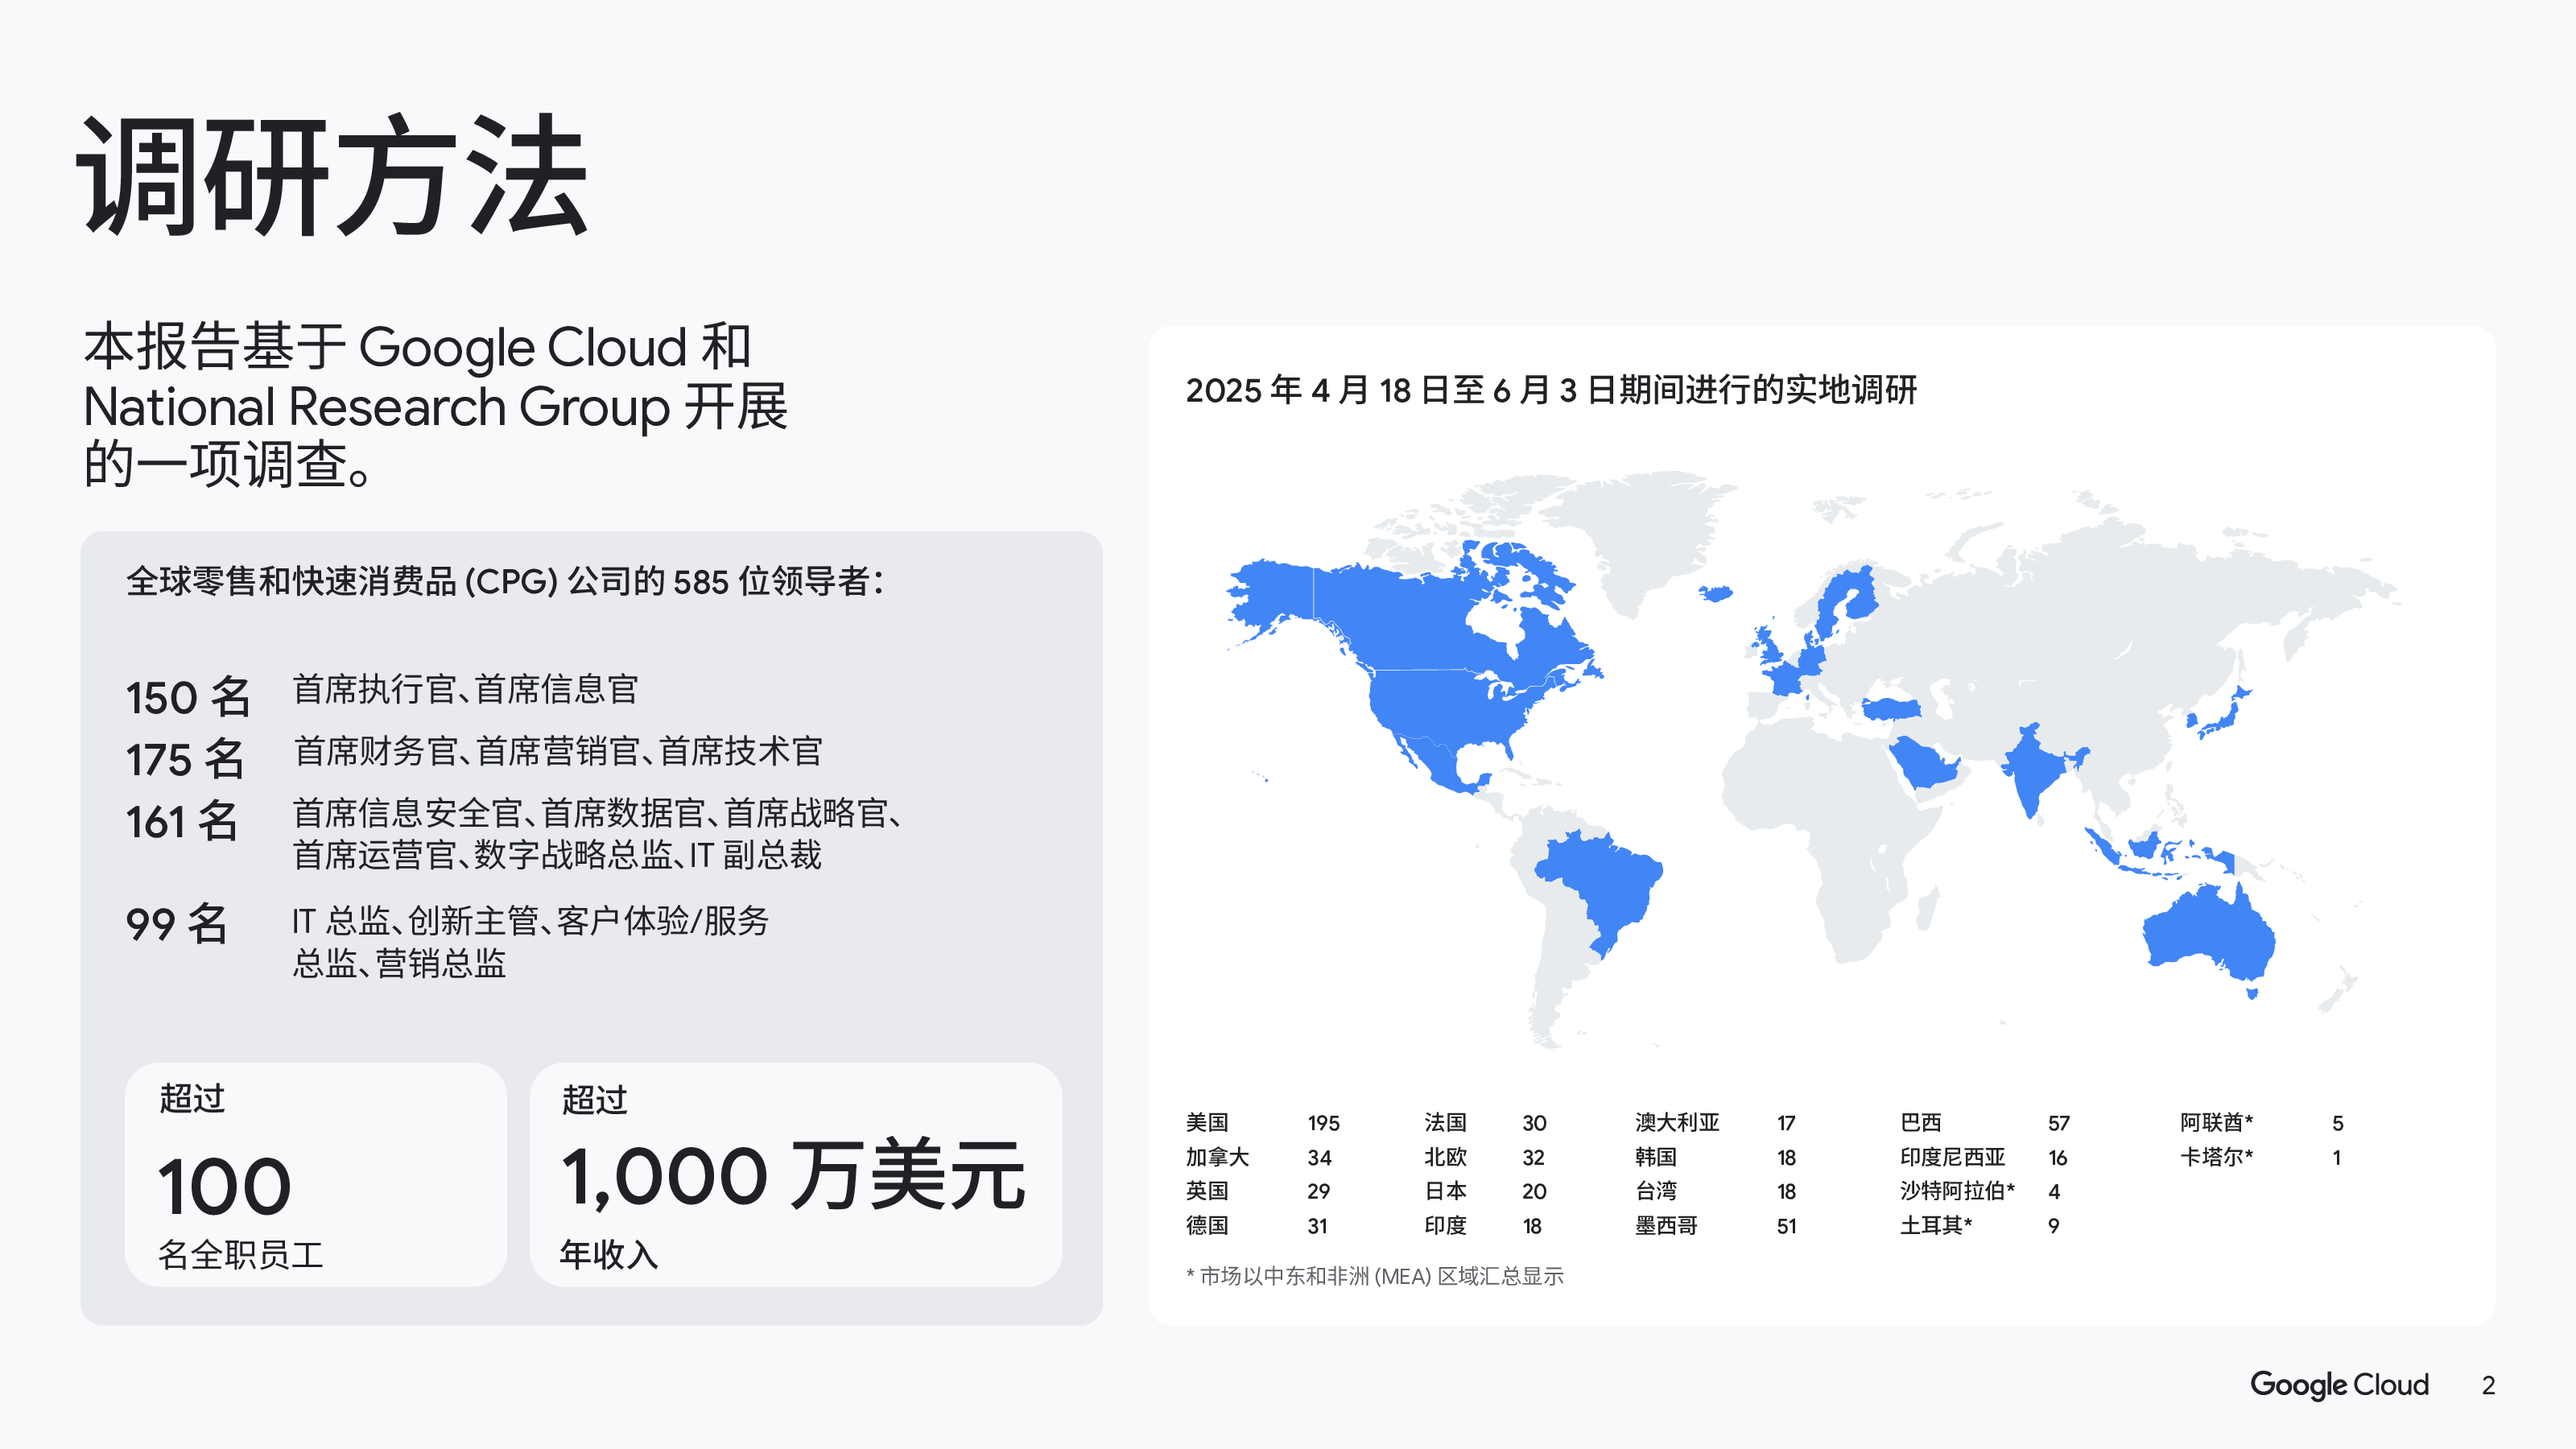Click the MEA footnote text

click(1375, 1276)
